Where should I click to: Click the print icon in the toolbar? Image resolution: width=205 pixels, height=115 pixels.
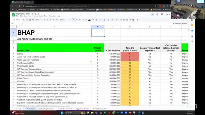click(30, 20)
